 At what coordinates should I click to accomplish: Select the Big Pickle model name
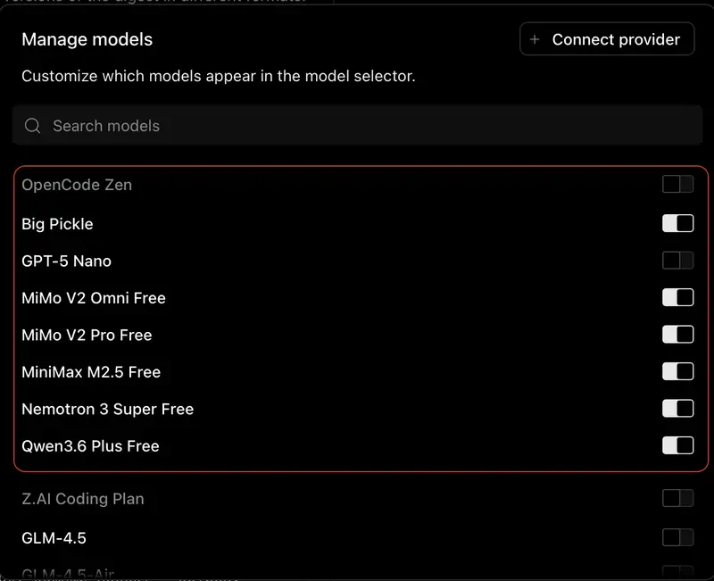(x=57, y=223)
